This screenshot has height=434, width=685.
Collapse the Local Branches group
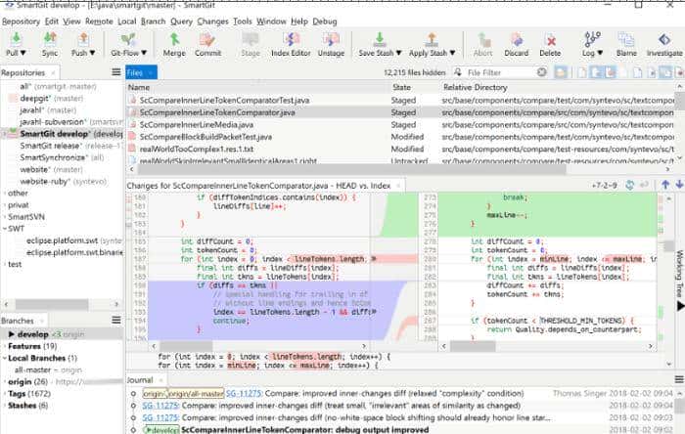pyautogui.click(x=4, y=358)
